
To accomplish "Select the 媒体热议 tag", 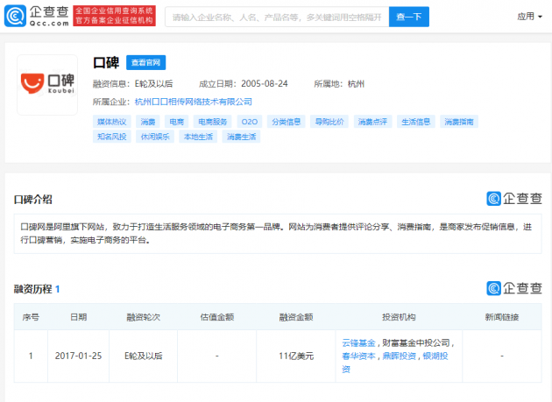I will click(x=112, y=122).
